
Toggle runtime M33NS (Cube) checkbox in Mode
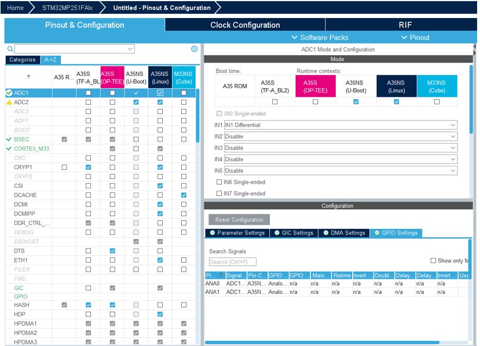(x=437, y=102)
